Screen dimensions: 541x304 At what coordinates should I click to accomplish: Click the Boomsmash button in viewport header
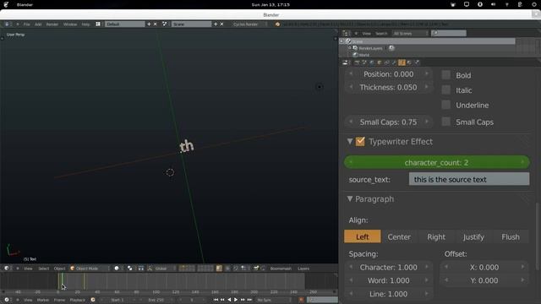pyautogui.click(x=281, y=269)
